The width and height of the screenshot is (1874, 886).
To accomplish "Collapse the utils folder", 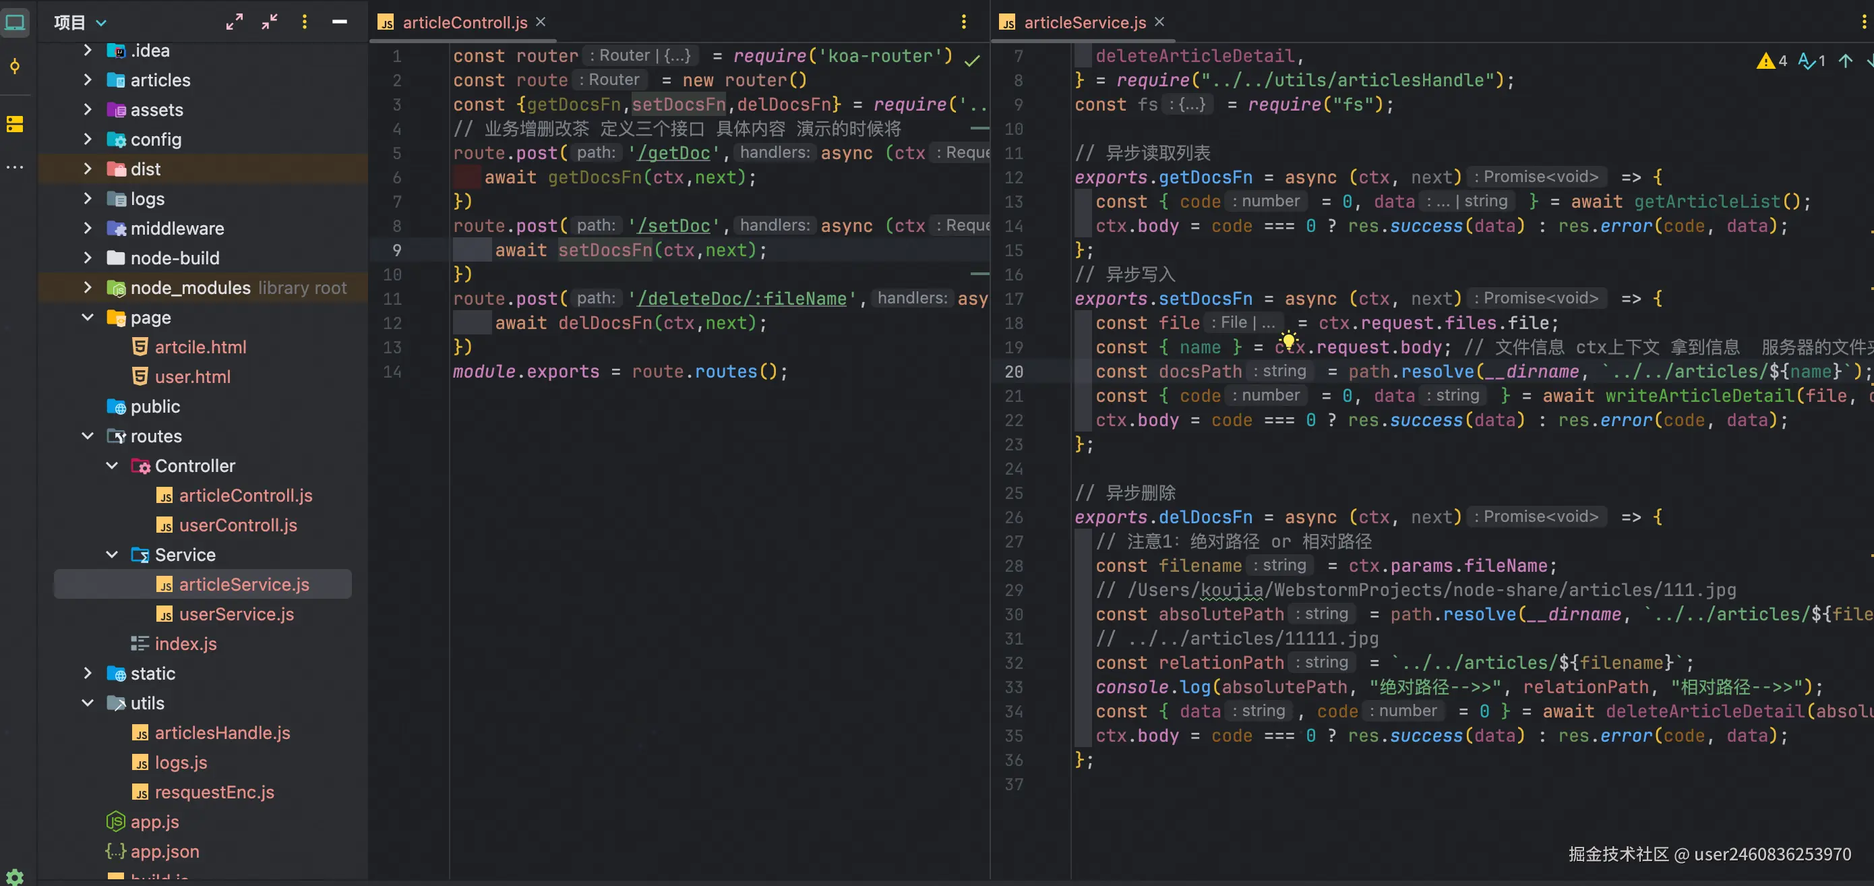I will [88, 703].
